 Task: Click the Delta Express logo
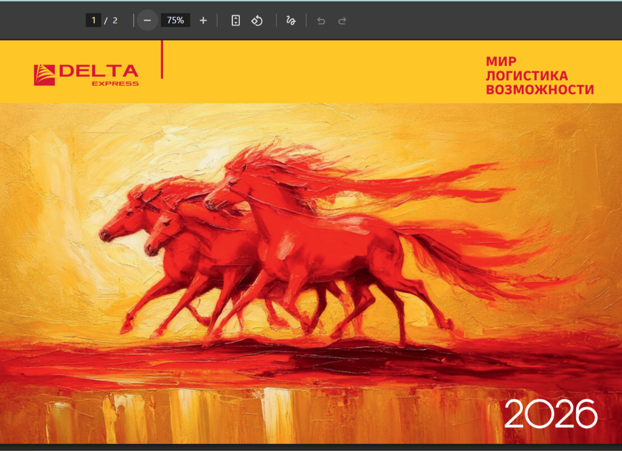click(x=86, y=75)
